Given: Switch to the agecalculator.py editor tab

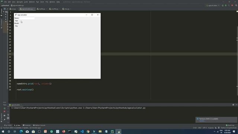Looking at the screenshot, I should [27, 9].
